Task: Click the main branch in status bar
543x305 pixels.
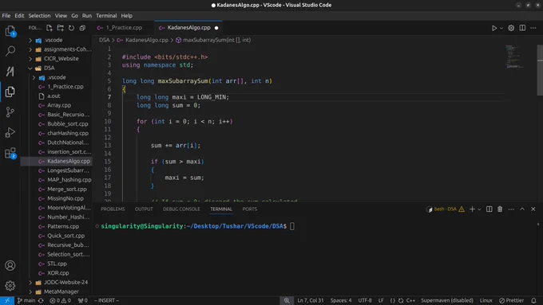Action: [x=26, y=300]
